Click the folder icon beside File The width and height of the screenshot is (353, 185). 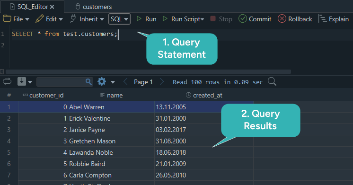coord(7,18)
